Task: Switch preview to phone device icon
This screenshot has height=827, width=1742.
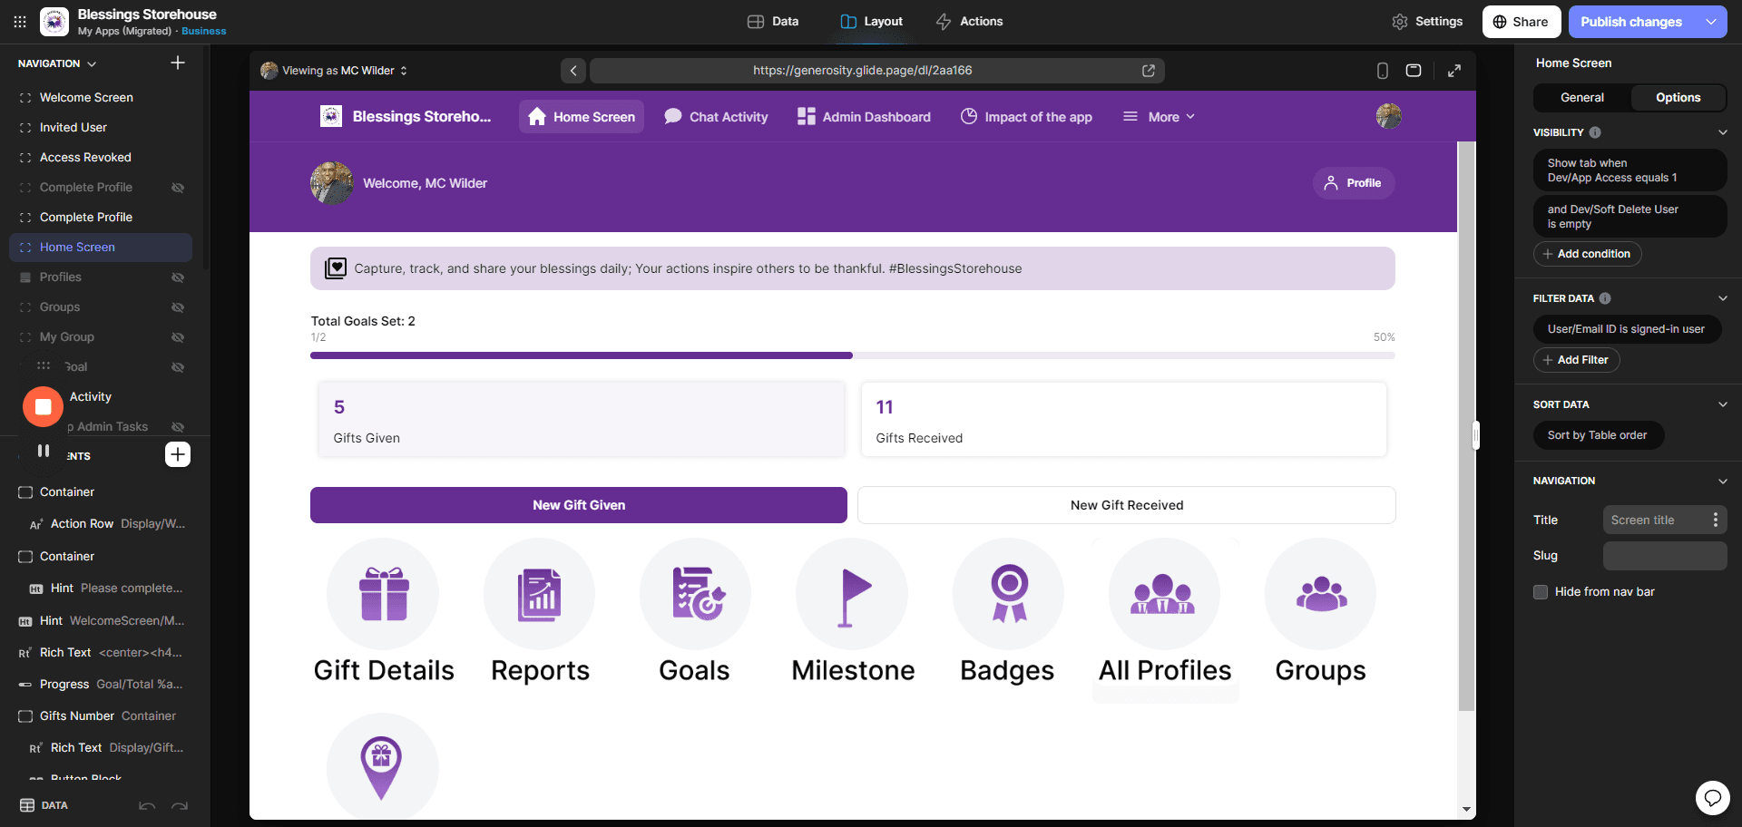Action: [x=1383, y=71]
